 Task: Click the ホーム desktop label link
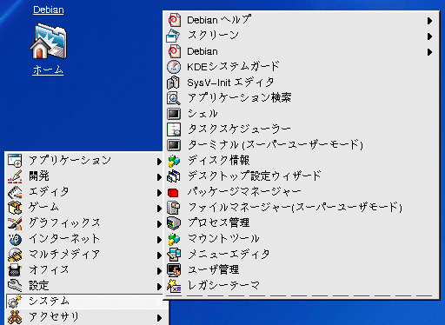point(48,70)
